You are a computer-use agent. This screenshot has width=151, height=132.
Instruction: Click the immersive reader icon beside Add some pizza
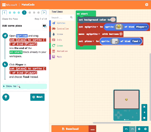[45, 26]
